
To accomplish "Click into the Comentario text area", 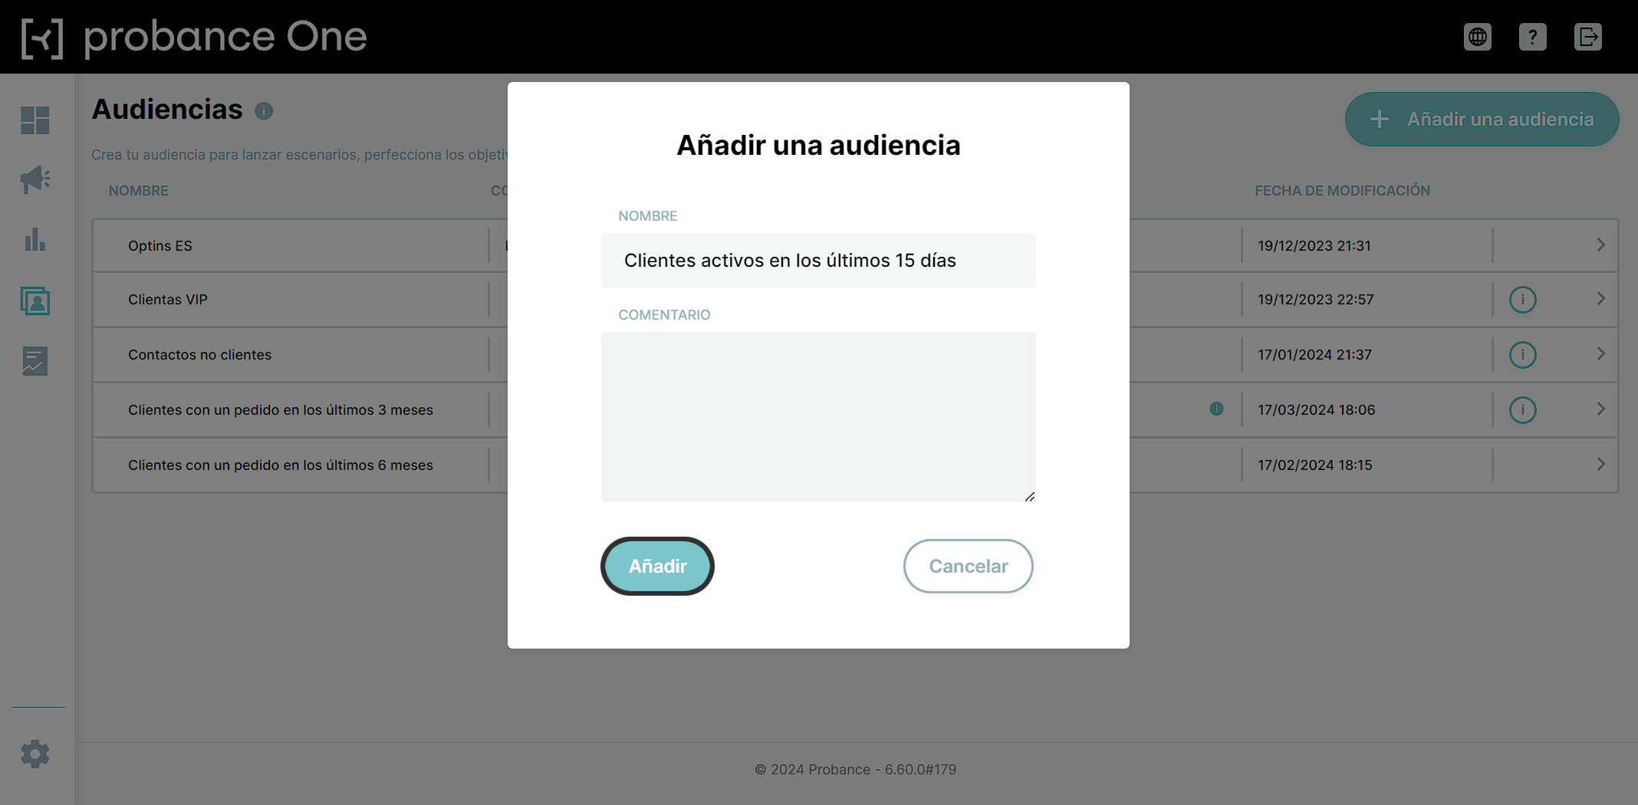I will (818, 417).
